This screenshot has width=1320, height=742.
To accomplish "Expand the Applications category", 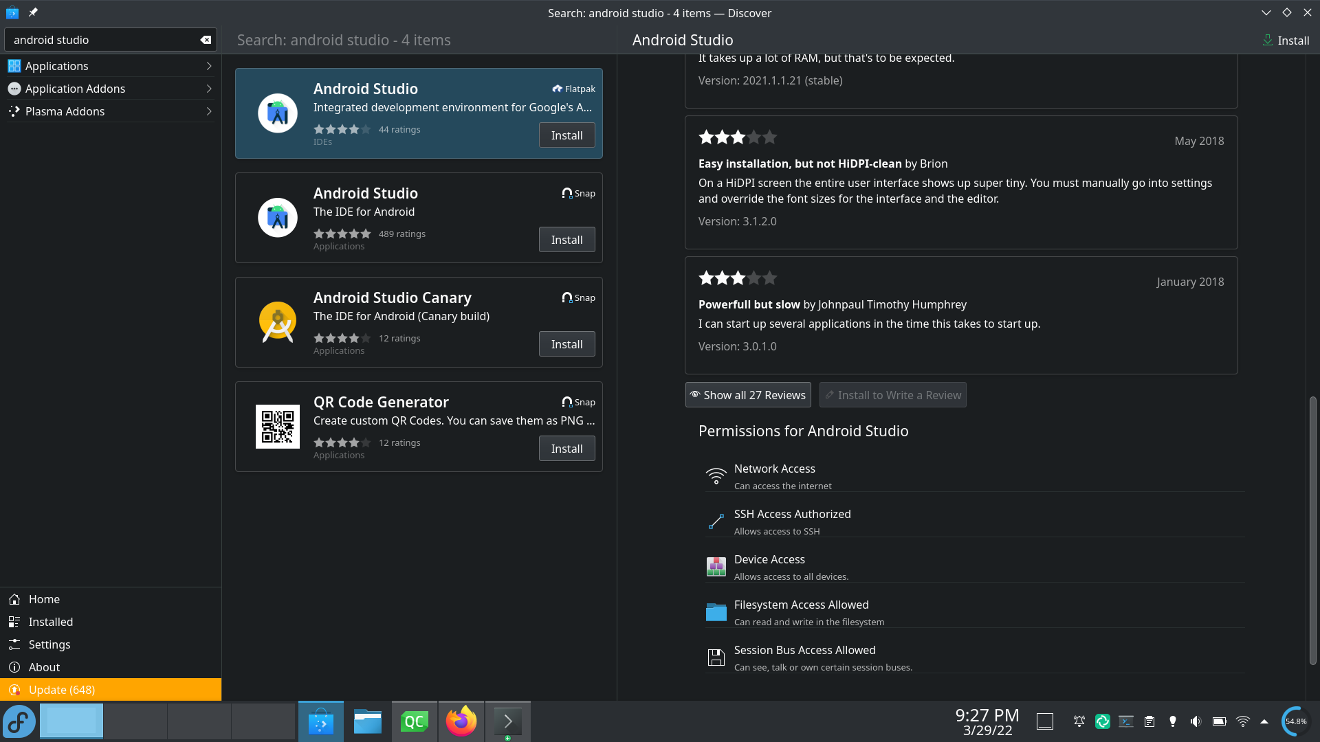I will pos(111,66).
